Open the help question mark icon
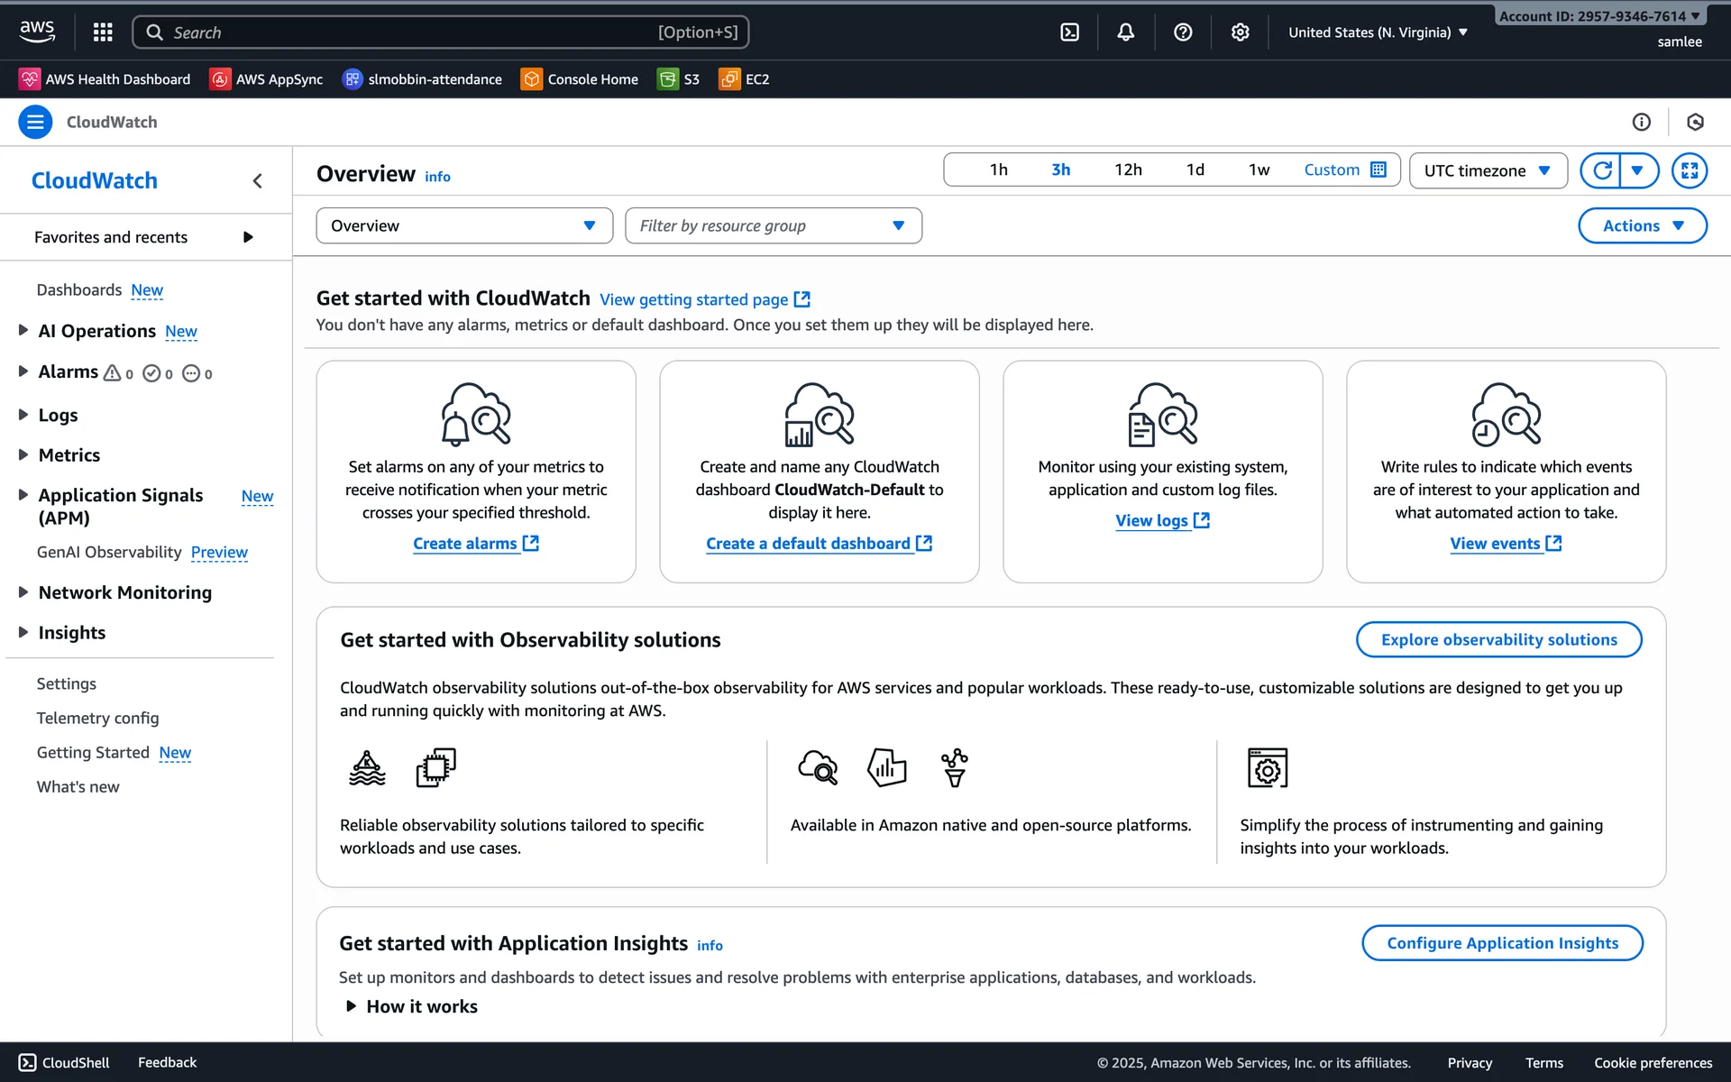 click(x=1183, y=32)
